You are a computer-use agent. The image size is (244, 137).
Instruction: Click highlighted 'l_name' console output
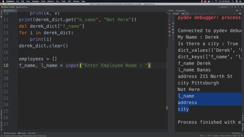point(186,96)
